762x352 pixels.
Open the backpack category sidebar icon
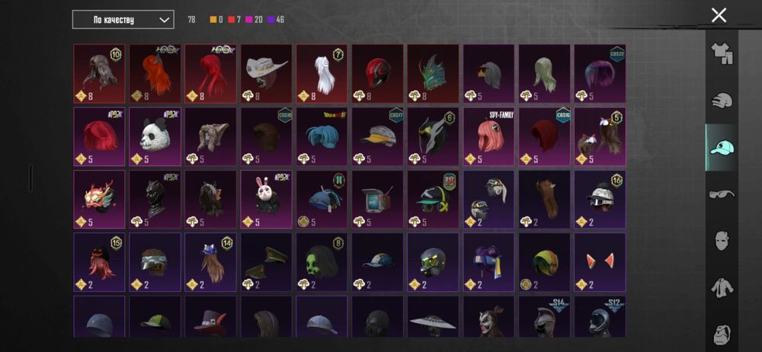(x=722, y=334)
